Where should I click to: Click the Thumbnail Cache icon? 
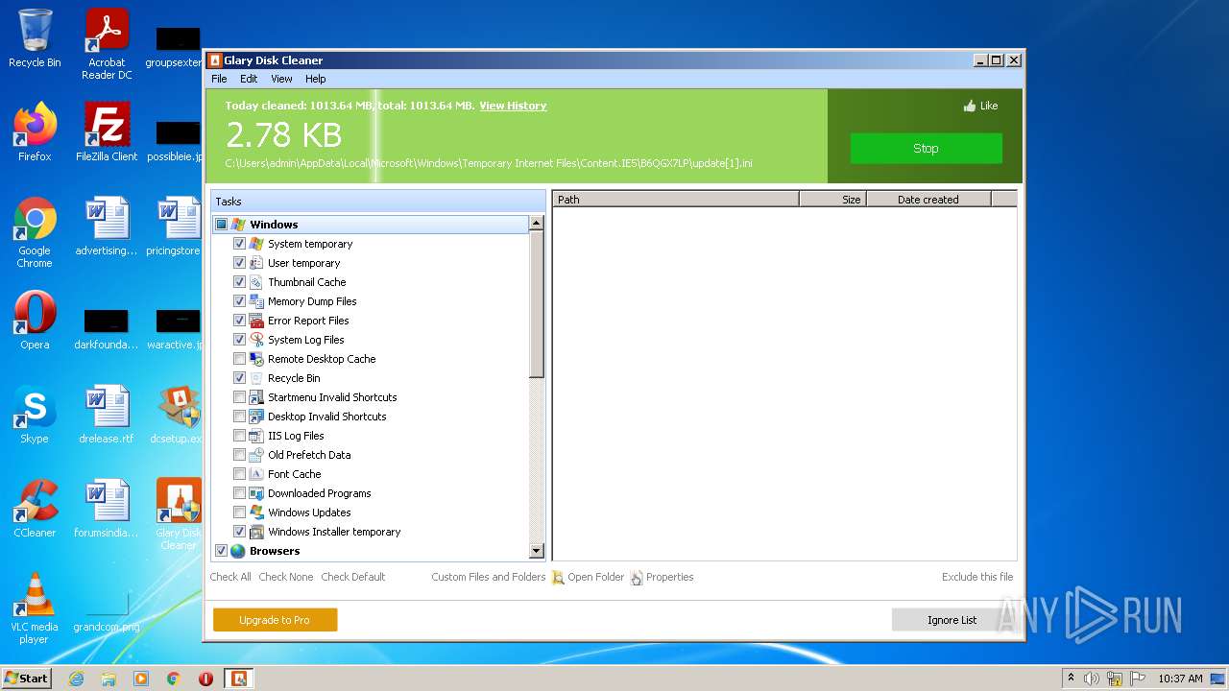point(256,282)
